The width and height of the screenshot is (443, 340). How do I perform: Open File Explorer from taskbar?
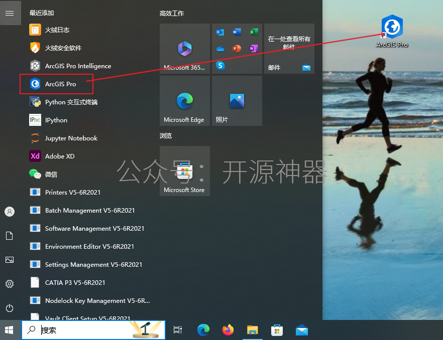point(253,330)
